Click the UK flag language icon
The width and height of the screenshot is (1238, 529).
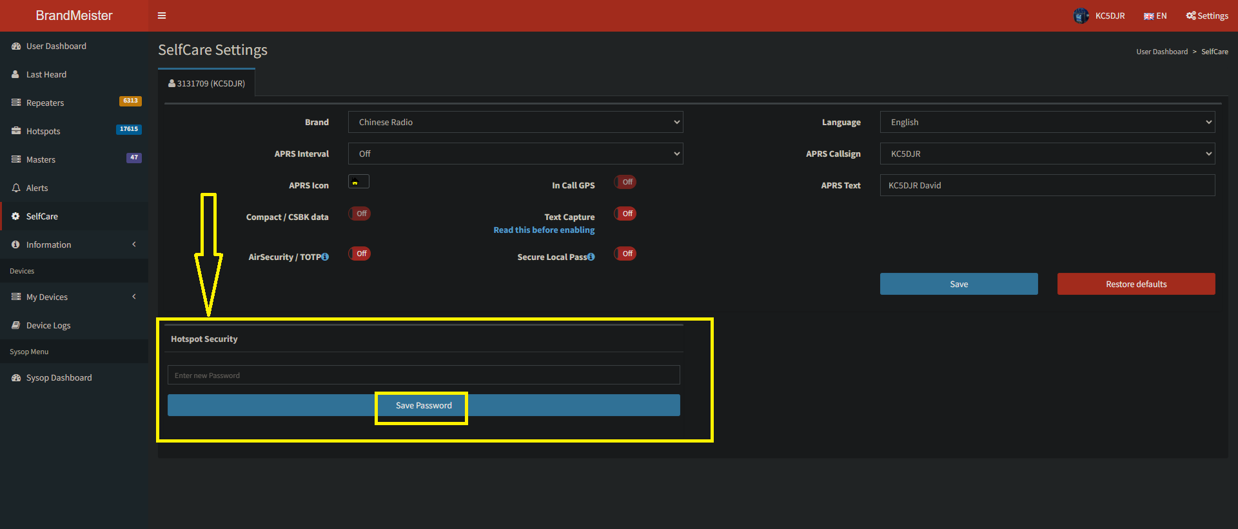click(x=1148, y=16)
